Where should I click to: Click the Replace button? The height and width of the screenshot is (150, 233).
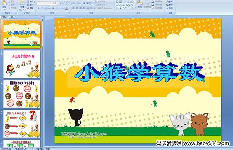point(170,5)
